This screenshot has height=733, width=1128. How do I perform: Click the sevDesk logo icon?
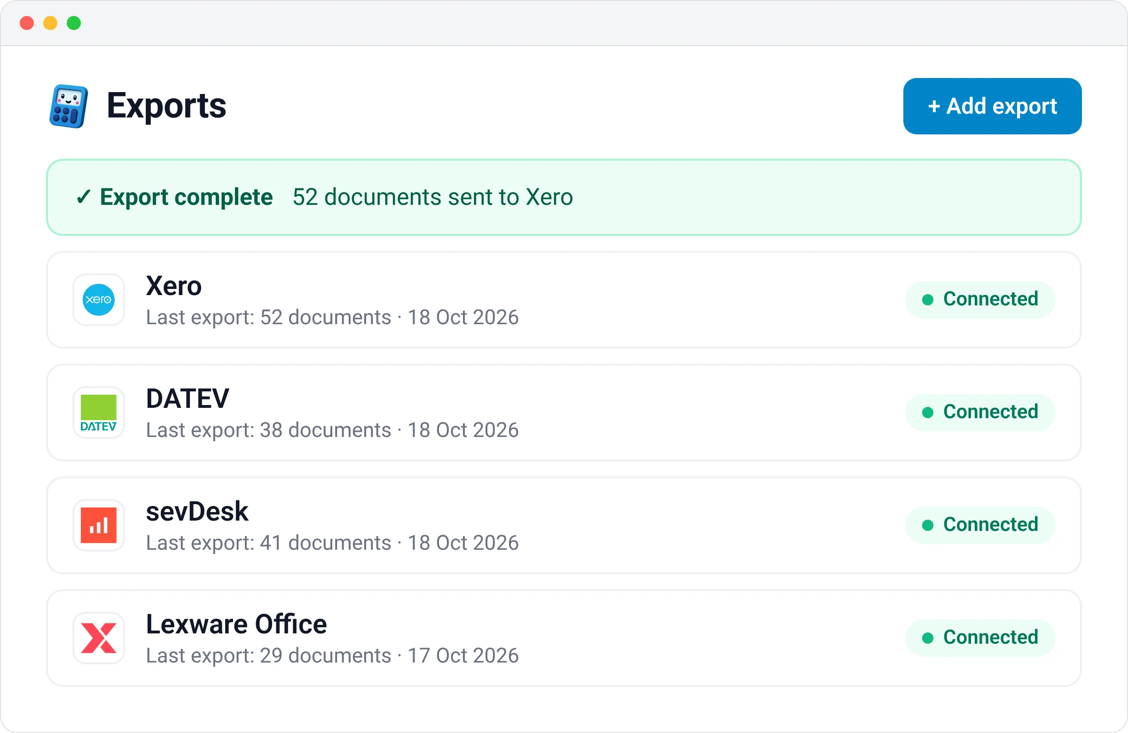[99, 525]
